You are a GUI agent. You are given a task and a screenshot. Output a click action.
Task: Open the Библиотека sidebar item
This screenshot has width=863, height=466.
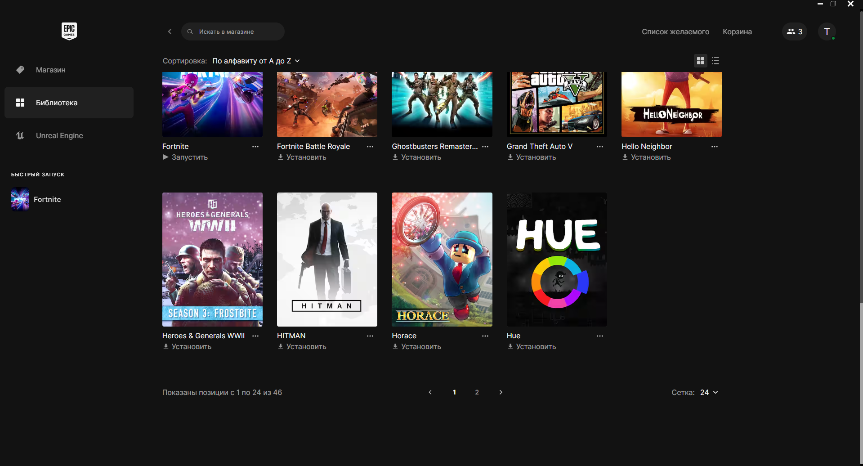tap(69, 103)
